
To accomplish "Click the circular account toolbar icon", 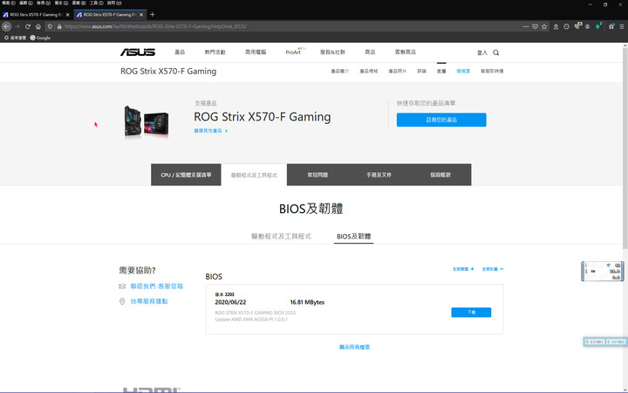I will [x=587, y=26].
